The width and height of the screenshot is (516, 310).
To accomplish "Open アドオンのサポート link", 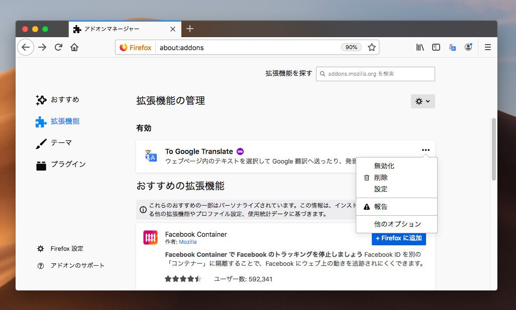I will coord(71,266).
